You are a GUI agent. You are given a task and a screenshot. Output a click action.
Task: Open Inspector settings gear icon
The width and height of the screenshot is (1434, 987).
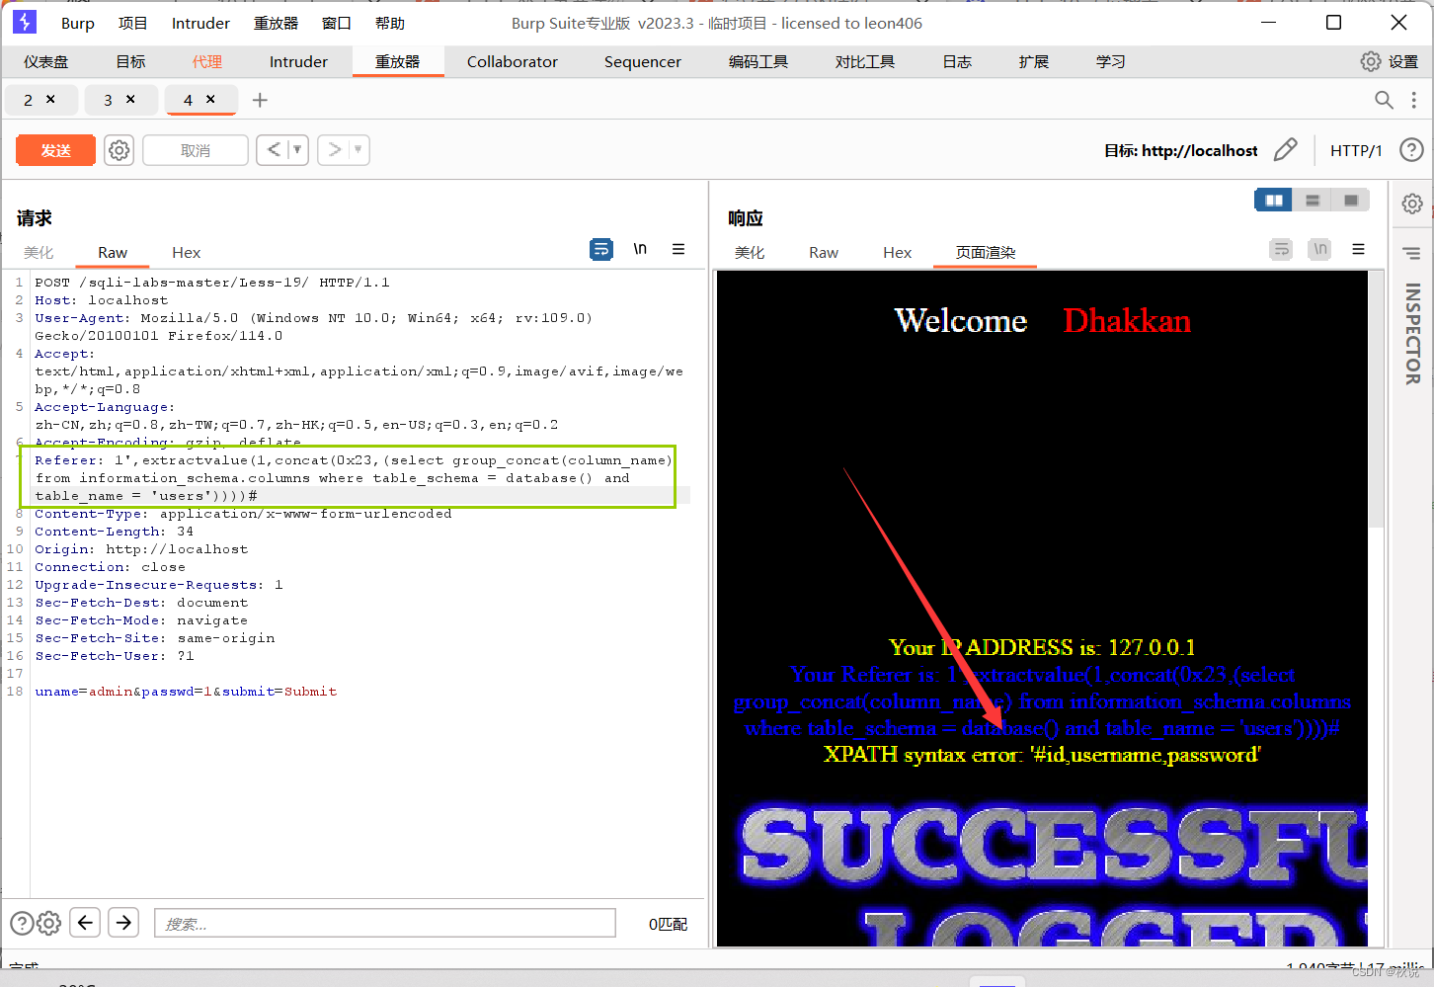point(1412,204)
